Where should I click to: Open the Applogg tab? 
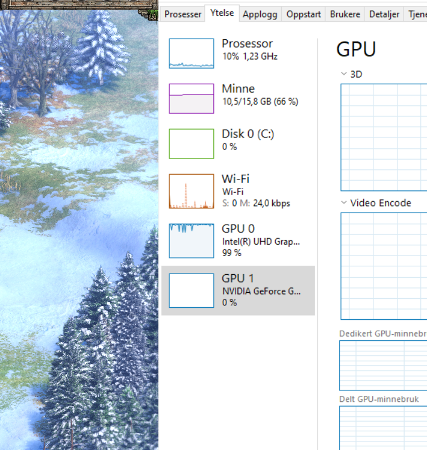tap(260, 14)
